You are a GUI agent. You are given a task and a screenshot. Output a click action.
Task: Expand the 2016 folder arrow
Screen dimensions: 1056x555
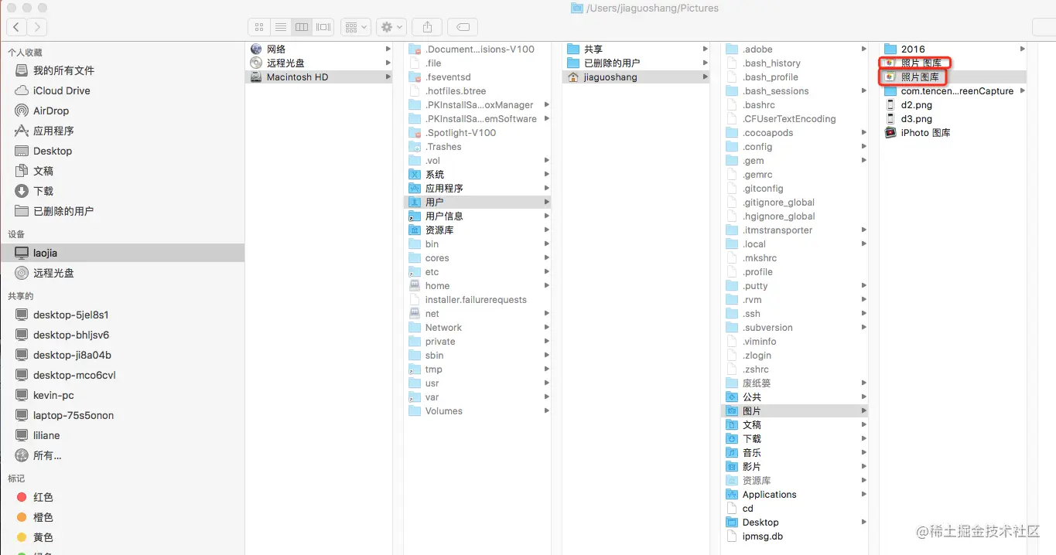[1022, 49]
